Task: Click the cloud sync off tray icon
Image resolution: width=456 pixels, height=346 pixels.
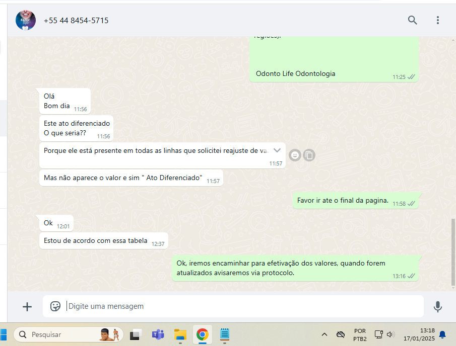Action: click(341, 334)
